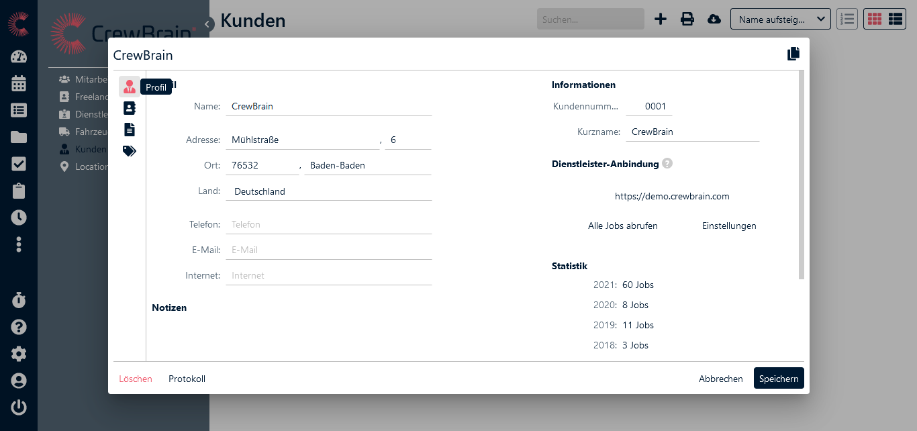This screenshot has width=917, height=431.
Task: Click the printer icon in the top toolbar
Action: pos(687,19)
